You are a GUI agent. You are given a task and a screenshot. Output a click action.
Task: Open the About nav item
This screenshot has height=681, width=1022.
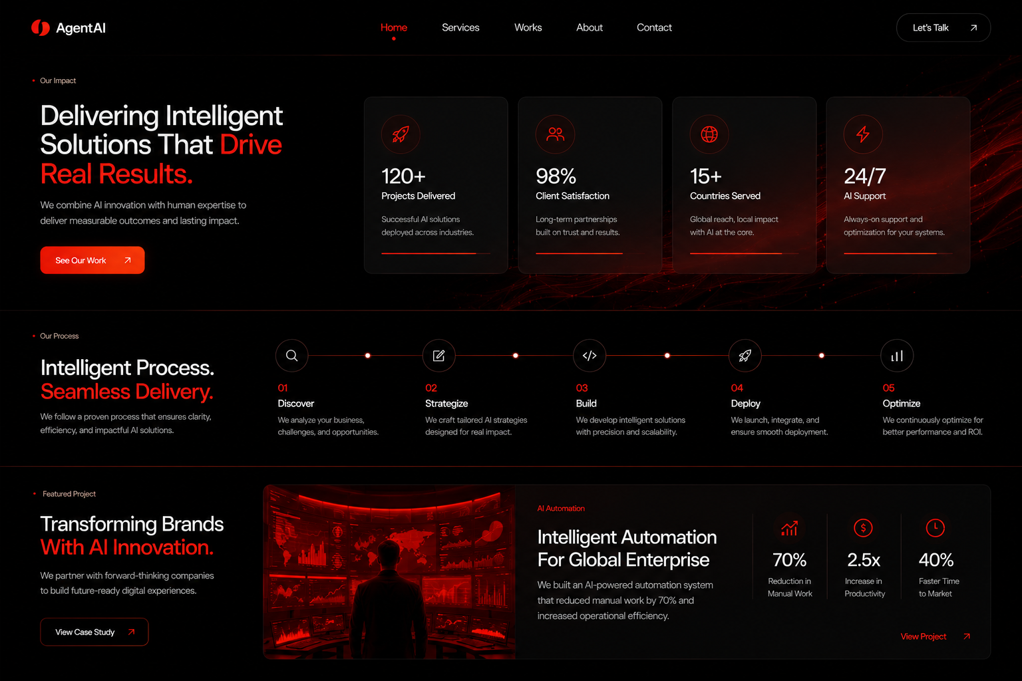point(590,27)
